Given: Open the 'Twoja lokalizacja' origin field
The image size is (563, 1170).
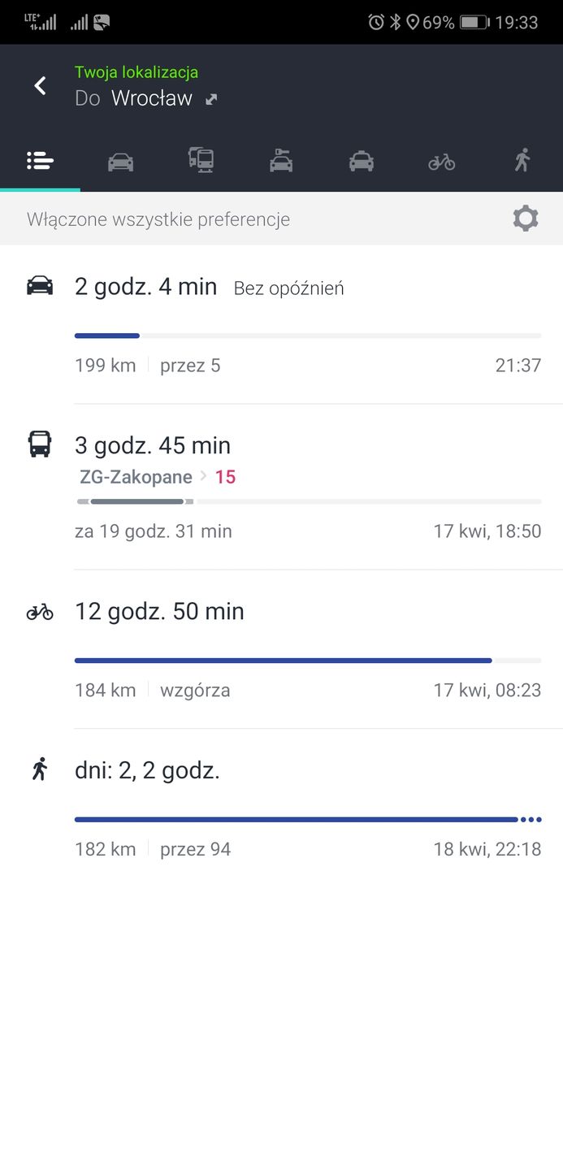Looking at the screenshot, I should point(136,71).
